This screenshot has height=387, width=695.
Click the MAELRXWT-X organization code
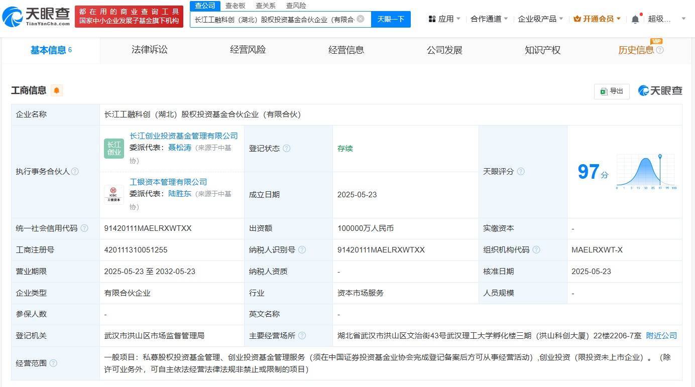(x=597, y=250)
